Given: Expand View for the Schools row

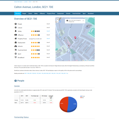Looking at the screenshot, I should point(48,46).
